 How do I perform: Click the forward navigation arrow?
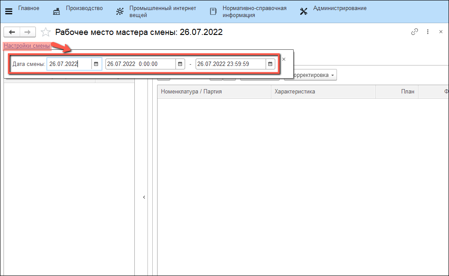(x=27, y=32)
